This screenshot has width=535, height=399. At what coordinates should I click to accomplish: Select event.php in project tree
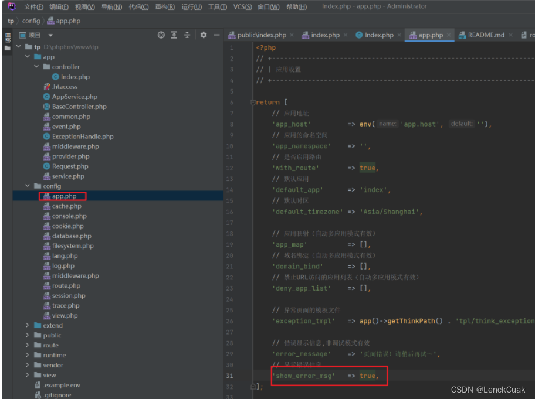pyautogui.click(x=62, y=127)
